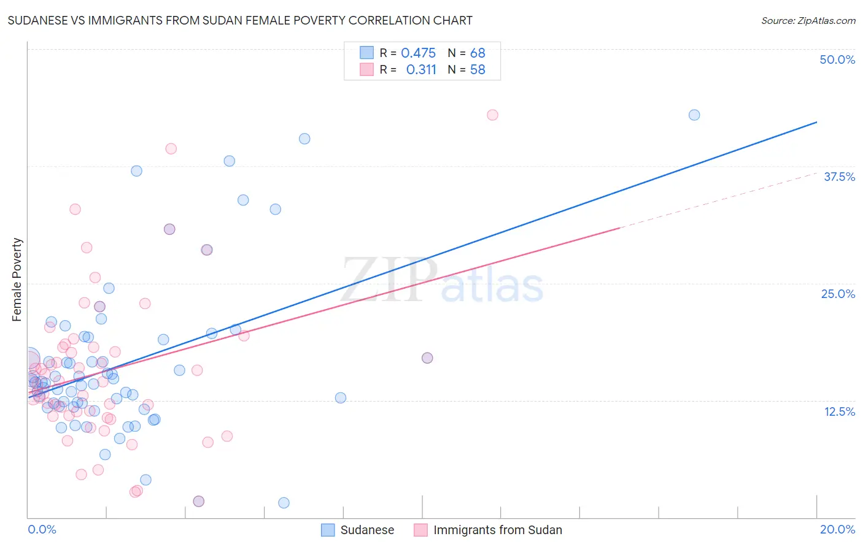The height and width of the screenshot is (547, 863).
Task: Click the 50.0% y-axis label
Action: (837, 59)
